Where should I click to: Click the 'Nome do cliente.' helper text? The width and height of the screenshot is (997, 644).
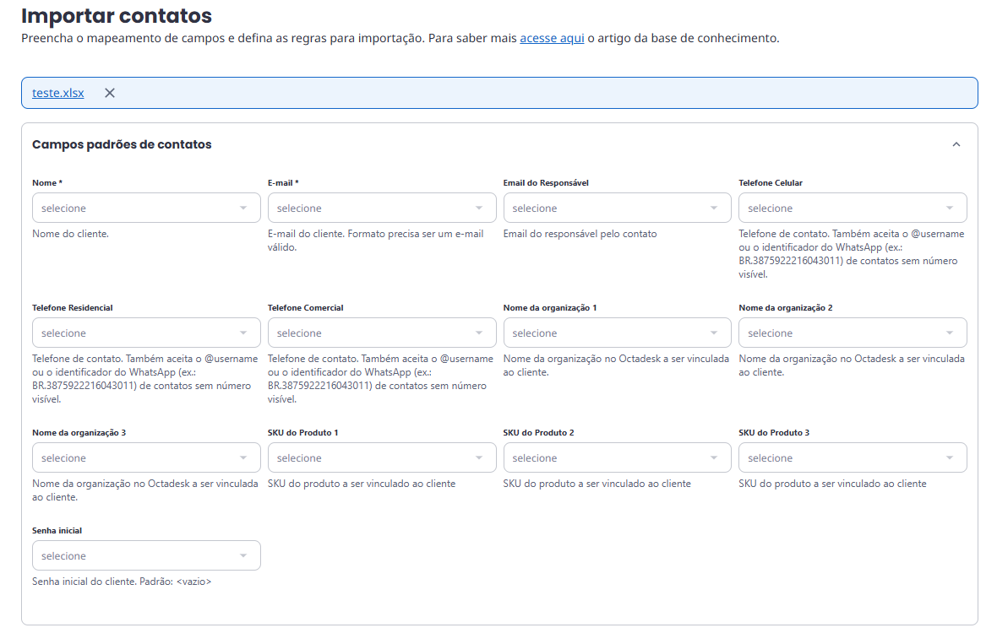(x=71, y=234)
